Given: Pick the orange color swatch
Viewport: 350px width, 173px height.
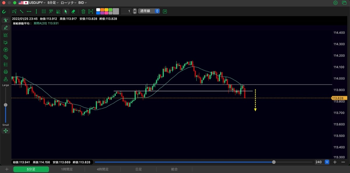Looking at the screenshot, I should click(x=102, y=10).
